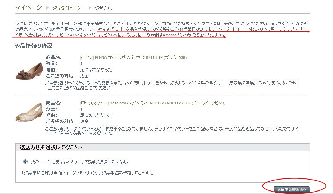Open PENNA サイドリボンパンプス product link
Image resolution: width=333 pixels, height=194 pixels.
pos(133,57)
